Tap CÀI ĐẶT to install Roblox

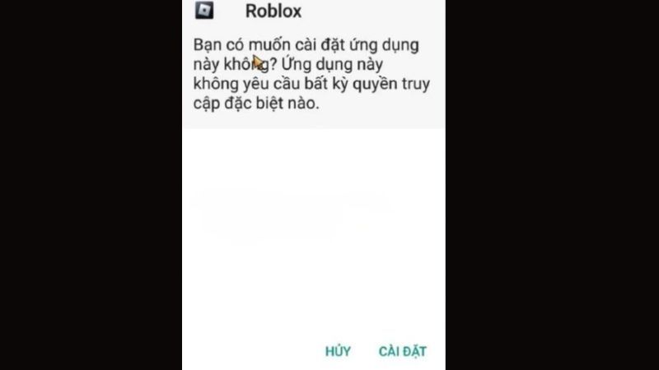coord(403,351)
